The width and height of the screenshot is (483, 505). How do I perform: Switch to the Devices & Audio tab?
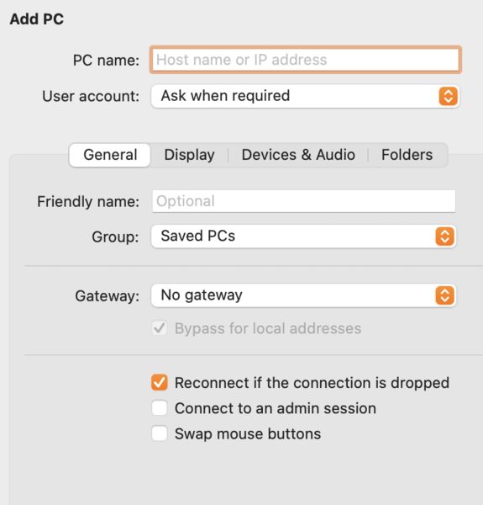298,155
